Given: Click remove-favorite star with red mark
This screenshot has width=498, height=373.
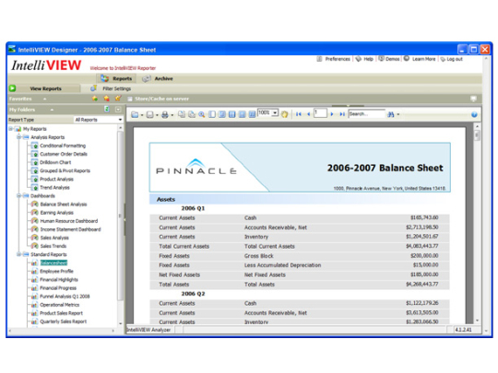Looking at the screenshot, I should [x=106, y=99].
